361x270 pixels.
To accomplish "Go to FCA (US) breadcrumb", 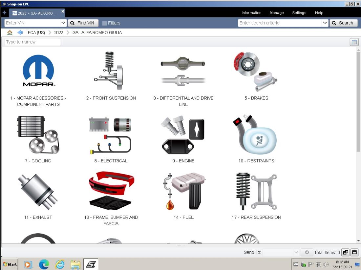I will [36, 32].
